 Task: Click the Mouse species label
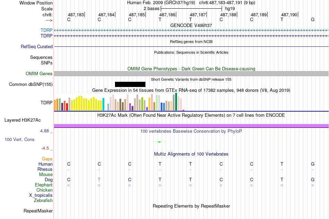(46, 175)
